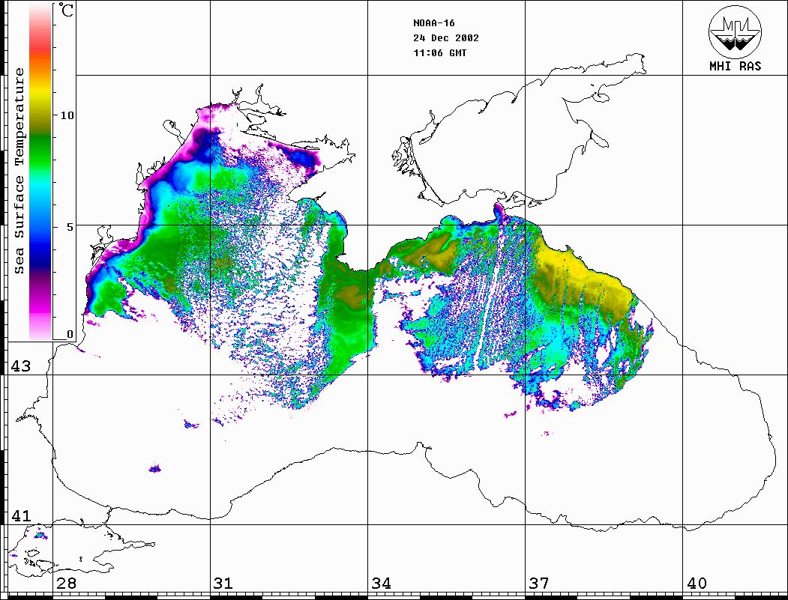Click the 'NOAA-16' satellite label
The height and width of the screenshot is (600, 788).
coord(433,23)
